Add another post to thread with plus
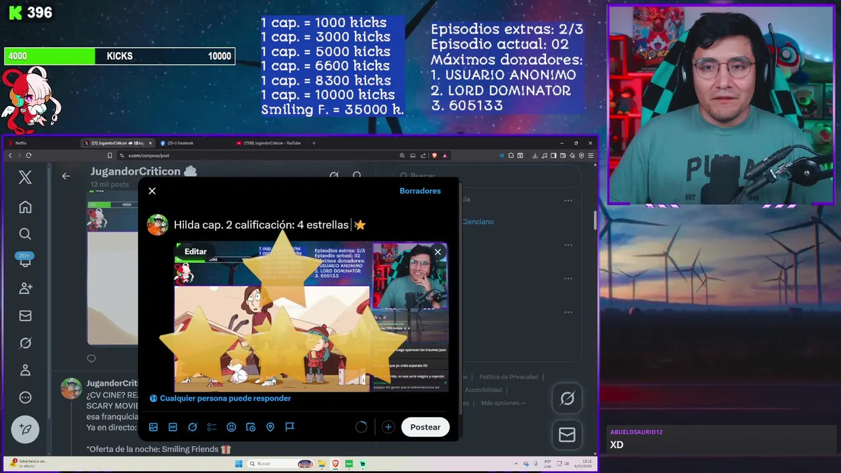841x473 pixels. [388, 427]
